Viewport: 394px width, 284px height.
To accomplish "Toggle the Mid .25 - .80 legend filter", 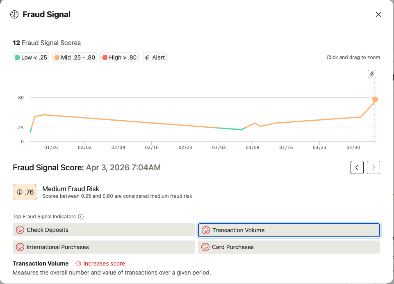I will [75, 57].
